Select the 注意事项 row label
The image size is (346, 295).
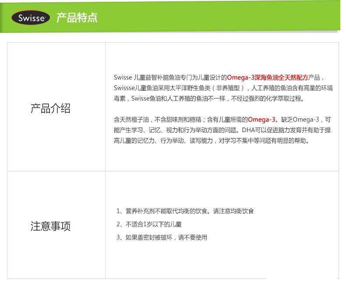pyautogui.click(x=50, y=226)
